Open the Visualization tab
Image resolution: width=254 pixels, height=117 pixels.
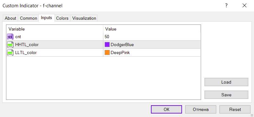pyautogui.click(x=84, y=18)
